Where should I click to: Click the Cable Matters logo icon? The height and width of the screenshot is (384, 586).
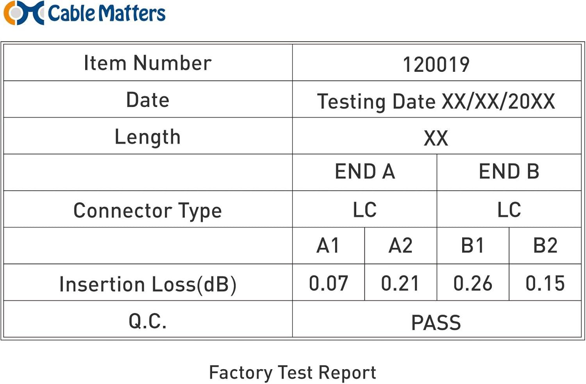tap(23, 13)
